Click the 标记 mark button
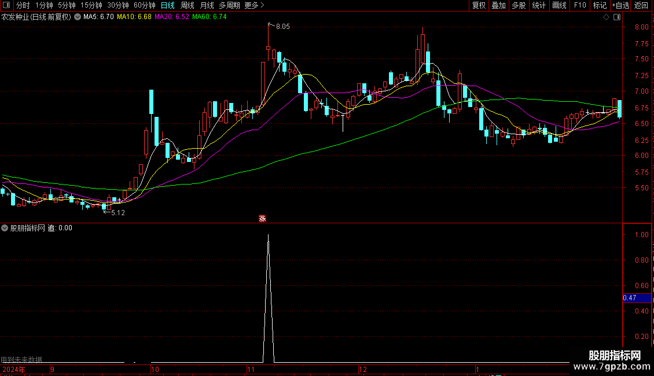 (x=600, y=5)
